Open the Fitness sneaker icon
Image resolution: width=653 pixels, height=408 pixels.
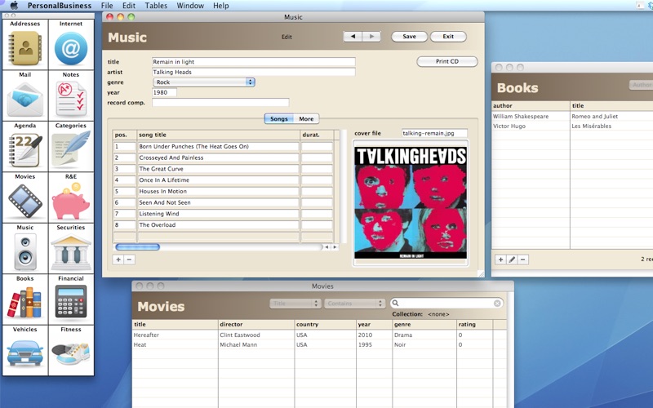(71, 353)
